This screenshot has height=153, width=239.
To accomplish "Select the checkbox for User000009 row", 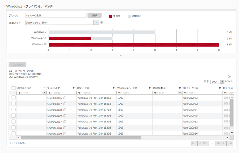I will click(14, 115).
